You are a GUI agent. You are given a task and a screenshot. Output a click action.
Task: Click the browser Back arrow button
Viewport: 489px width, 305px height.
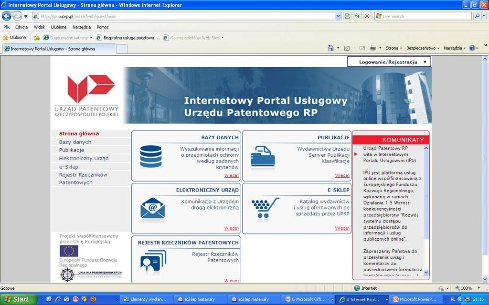[7, 16]
